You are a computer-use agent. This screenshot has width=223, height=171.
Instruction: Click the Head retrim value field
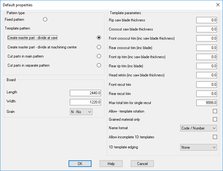207,75
